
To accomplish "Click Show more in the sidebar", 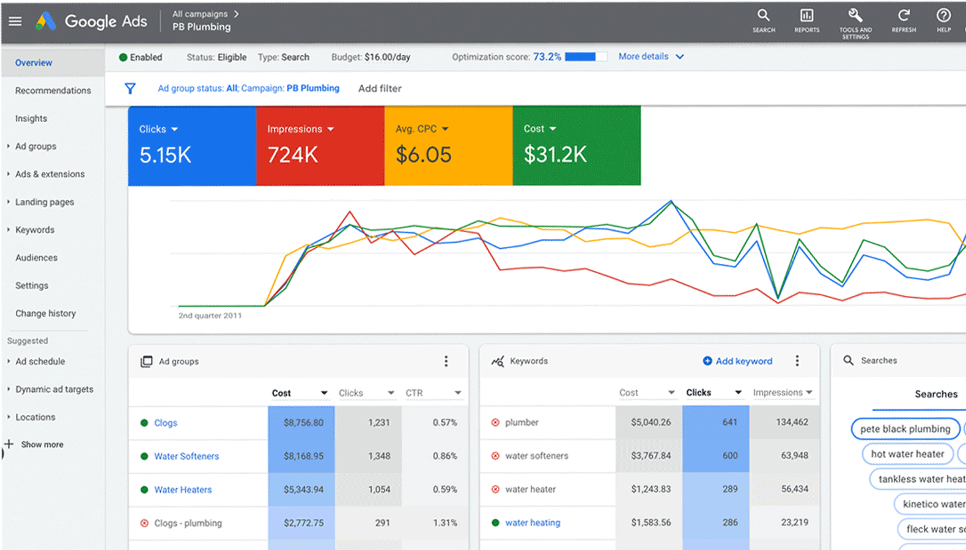I will click(42, 444).
